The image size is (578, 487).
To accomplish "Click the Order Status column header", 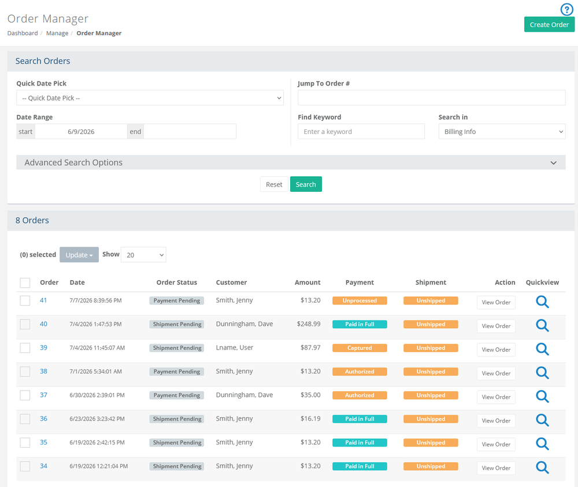I will coord(176,282).
